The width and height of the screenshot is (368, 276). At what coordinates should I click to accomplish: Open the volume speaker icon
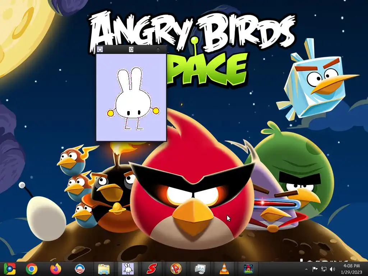point(332,269)
